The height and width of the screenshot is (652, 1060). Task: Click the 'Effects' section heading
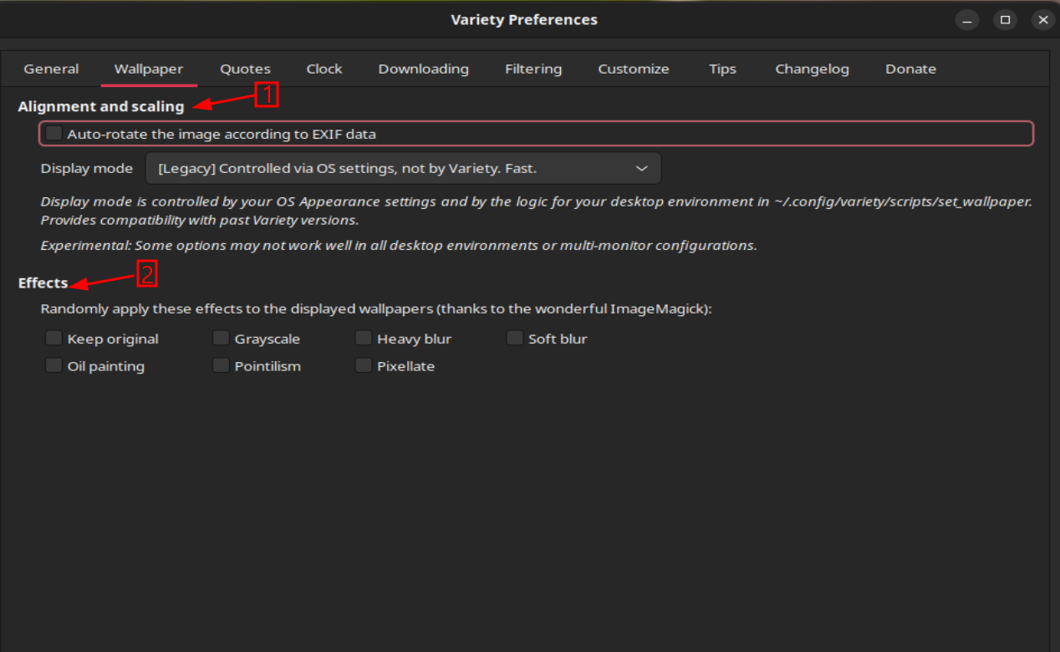(x=43, y=283)
